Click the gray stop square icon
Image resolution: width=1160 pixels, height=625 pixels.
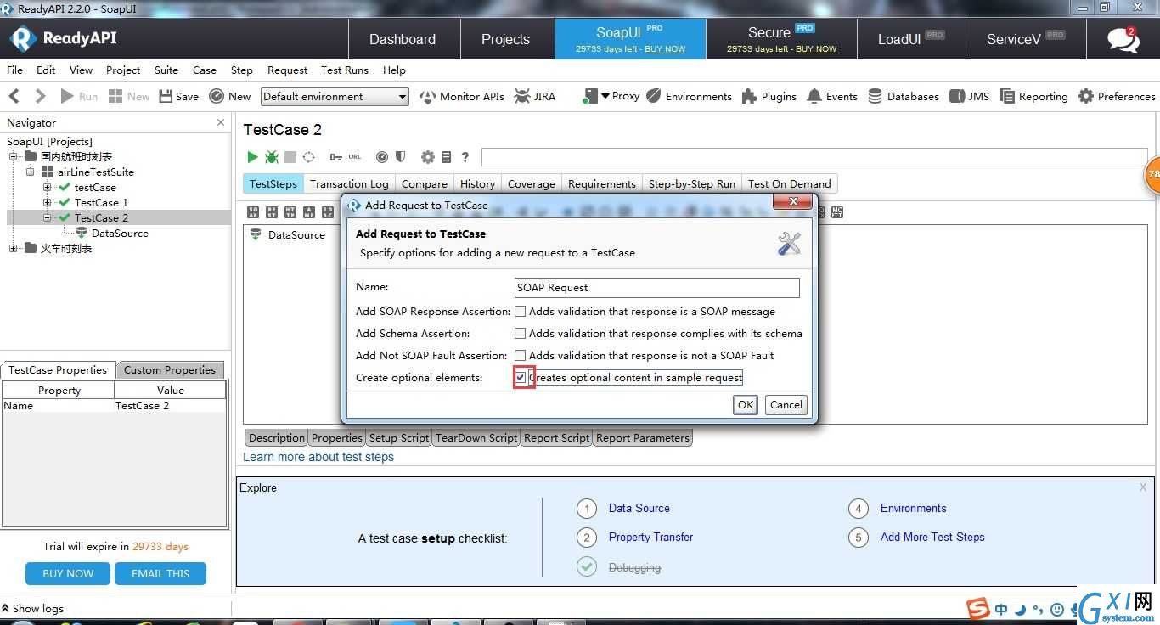[290, 157]
